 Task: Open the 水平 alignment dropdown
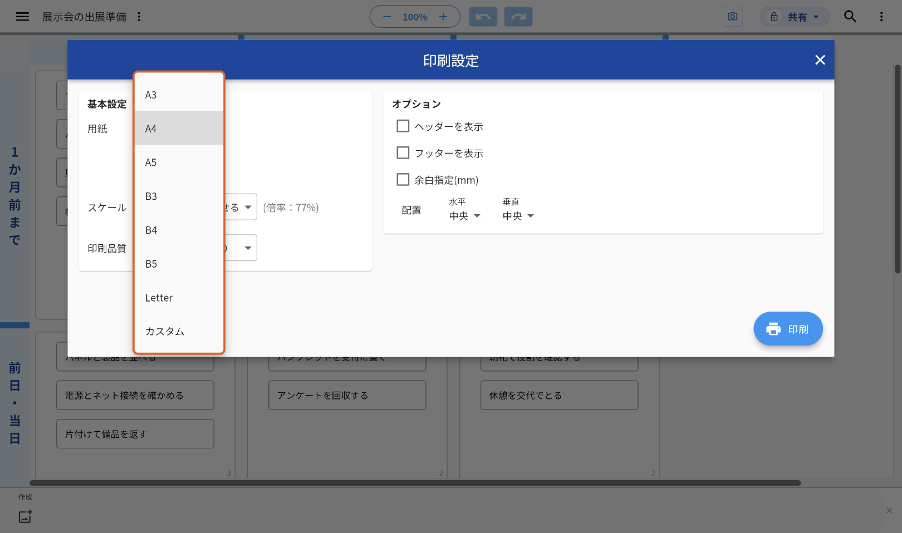pos(467,216)
